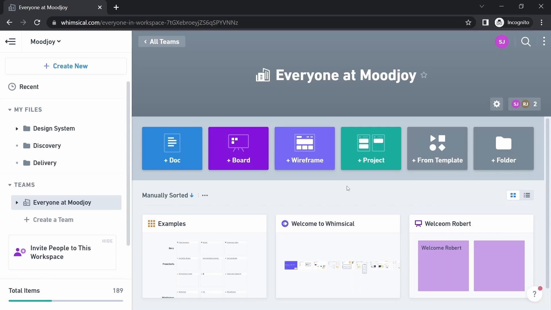
Task: Open the help question mark bubble
Action: 534,294
